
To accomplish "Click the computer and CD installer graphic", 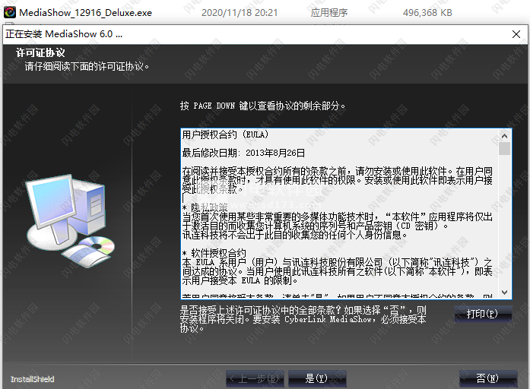I will pyautogui.click(x=71, y=221).
